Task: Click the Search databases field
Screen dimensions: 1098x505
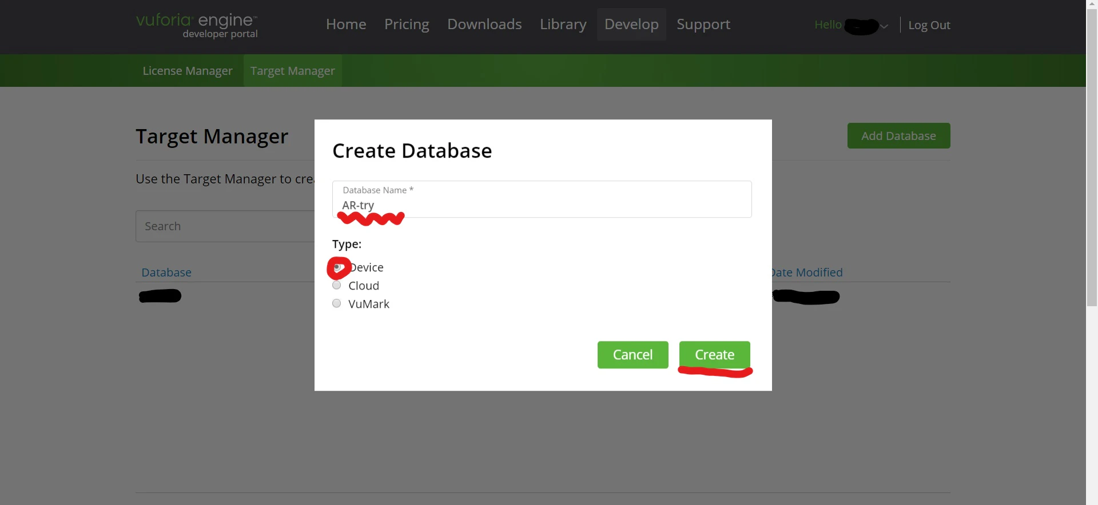Action: (225, 226)
